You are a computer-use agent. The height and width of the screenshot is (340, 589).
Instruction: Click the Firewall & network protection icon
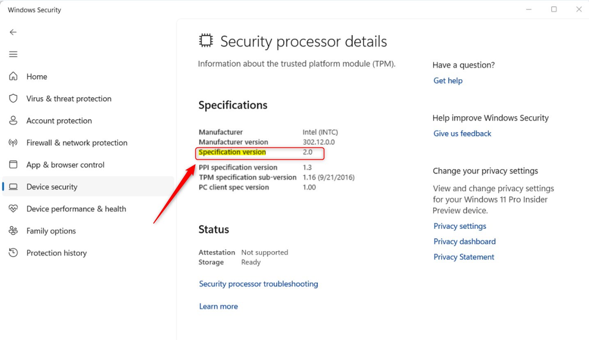13,142
